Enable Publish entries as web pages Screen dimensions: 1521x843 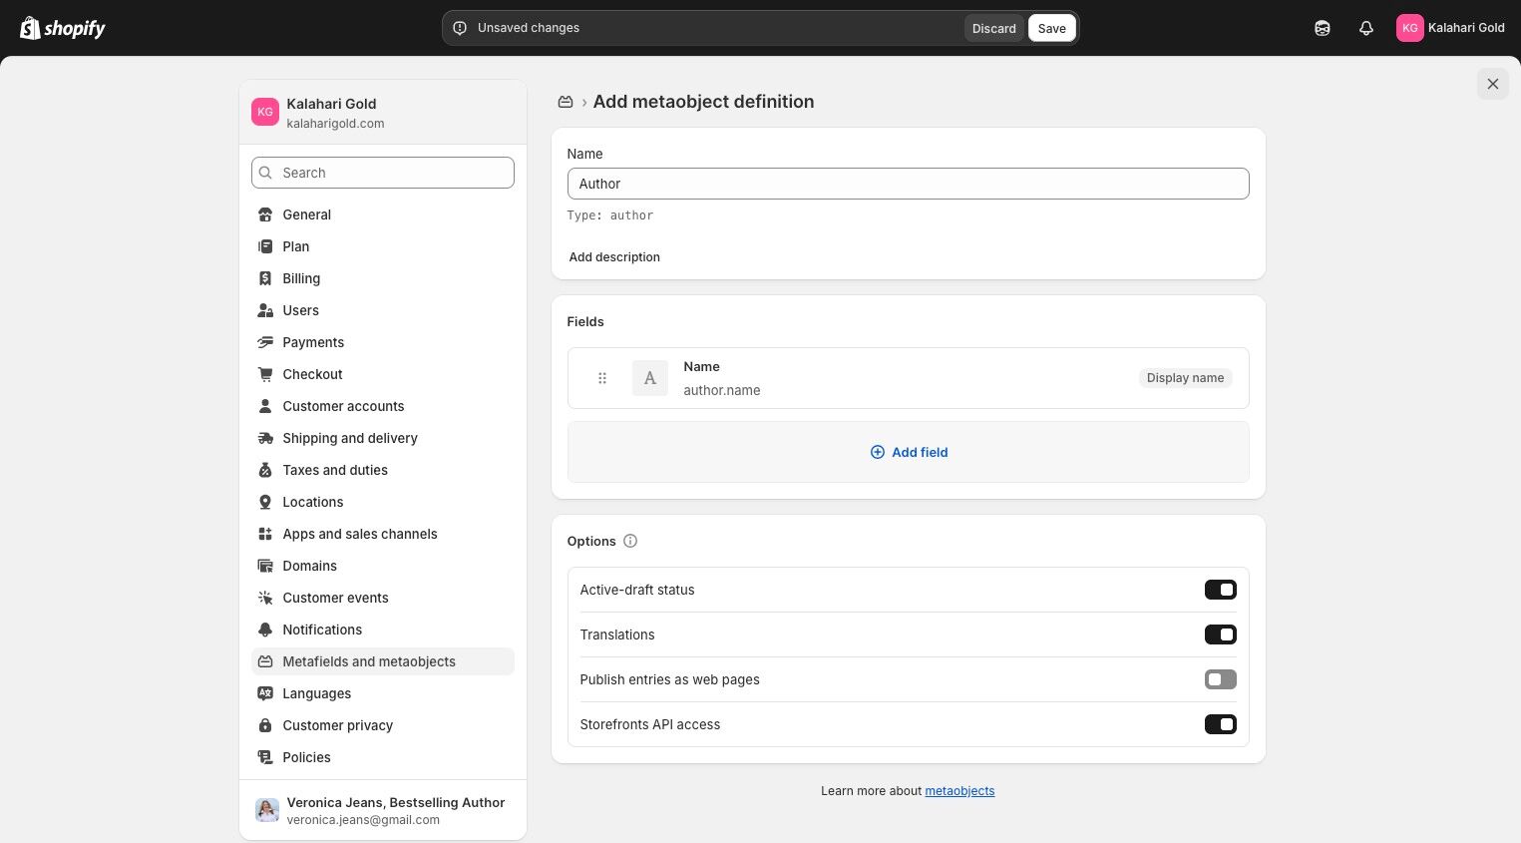click(x=1220, y=679)
